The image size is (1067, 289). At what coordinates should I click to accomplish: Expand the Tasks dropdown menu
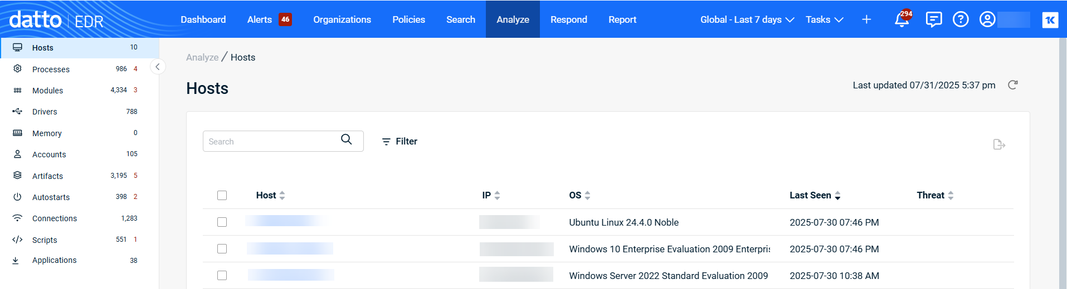(824, 19)
